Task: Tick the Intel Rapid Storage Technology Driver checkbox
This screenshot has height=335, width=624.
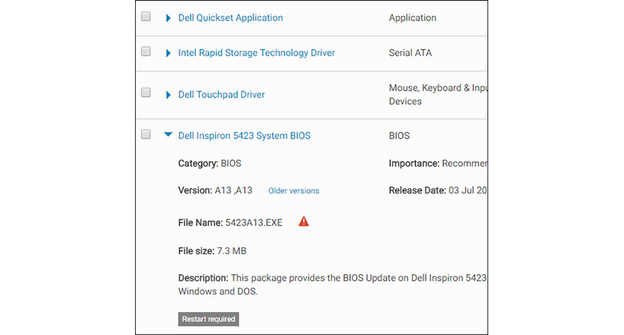Action: click(146, 51)
